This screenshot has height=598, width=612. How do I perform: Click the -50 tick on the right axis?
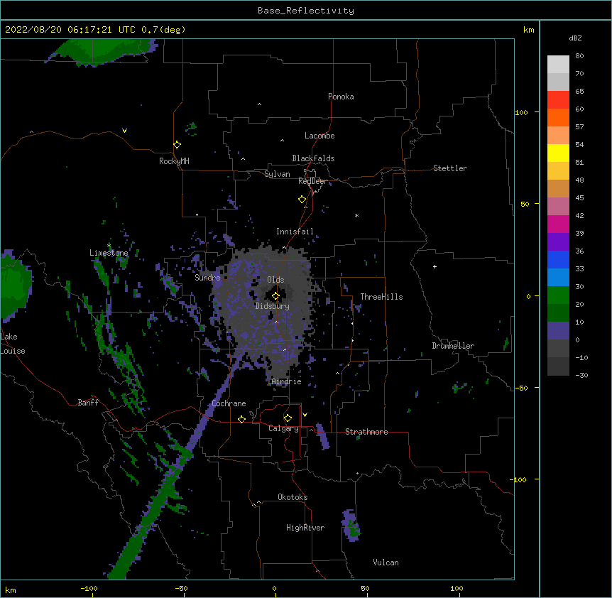(x=521, y=388)
